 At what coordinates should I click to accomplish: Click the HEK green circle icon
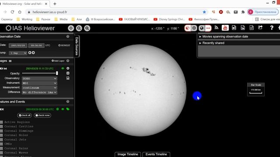point(57,109)
